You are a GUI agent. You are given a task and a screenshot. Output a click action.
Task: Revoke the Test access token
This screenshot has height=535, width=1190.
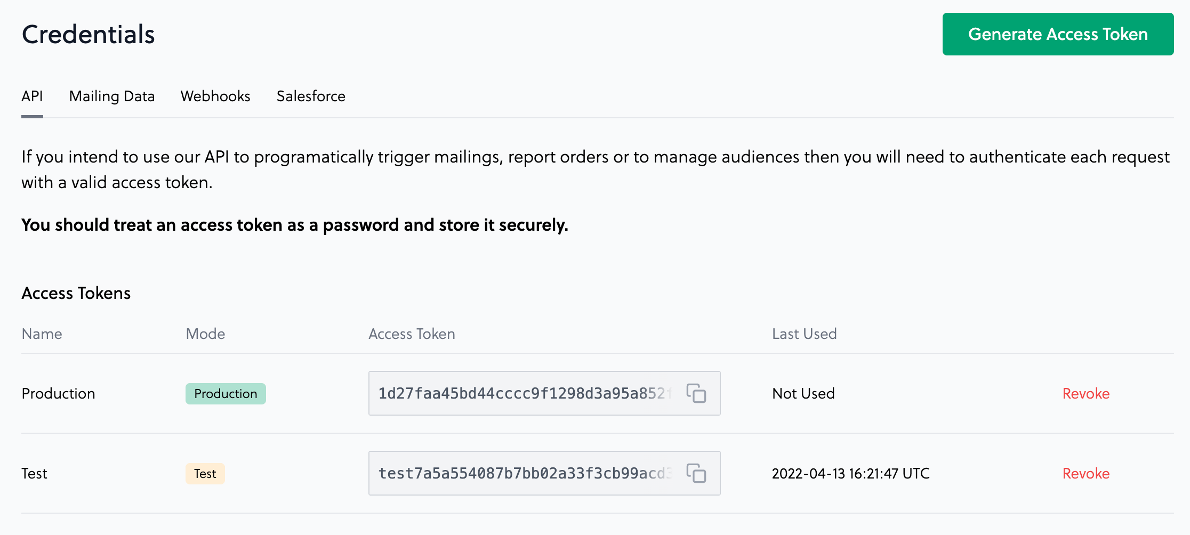pyautogui.click(x=1086, y=473)
